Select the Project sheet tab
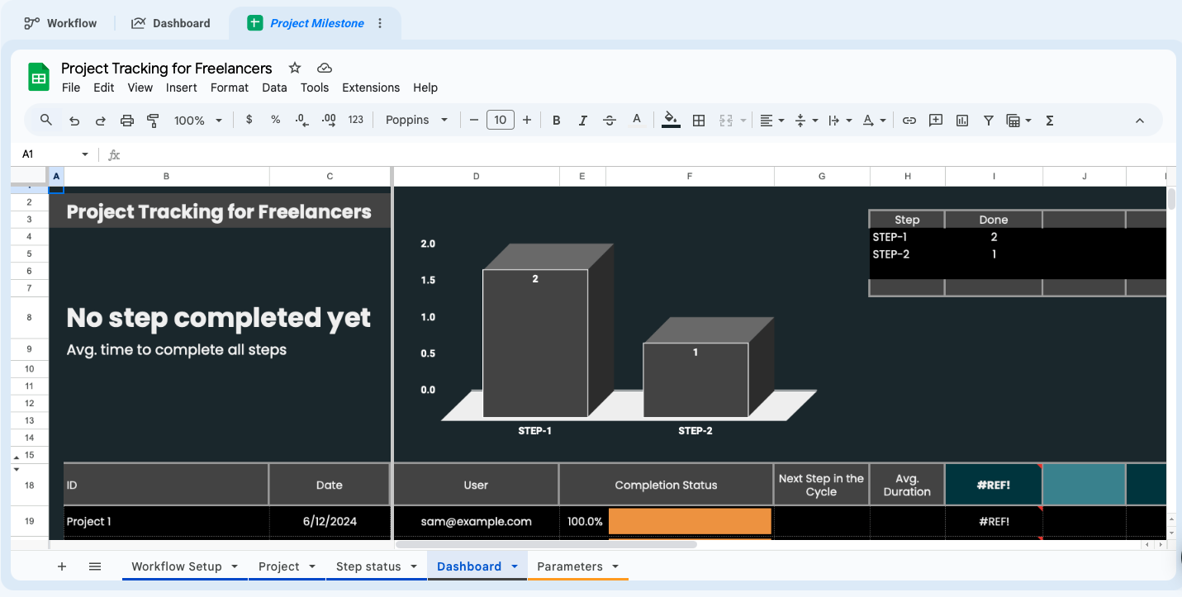The width and height of the screenshot is (1182, 597). tap(287, 566)
